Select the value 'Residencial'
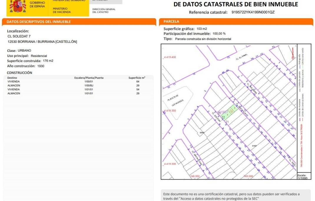 39,56
